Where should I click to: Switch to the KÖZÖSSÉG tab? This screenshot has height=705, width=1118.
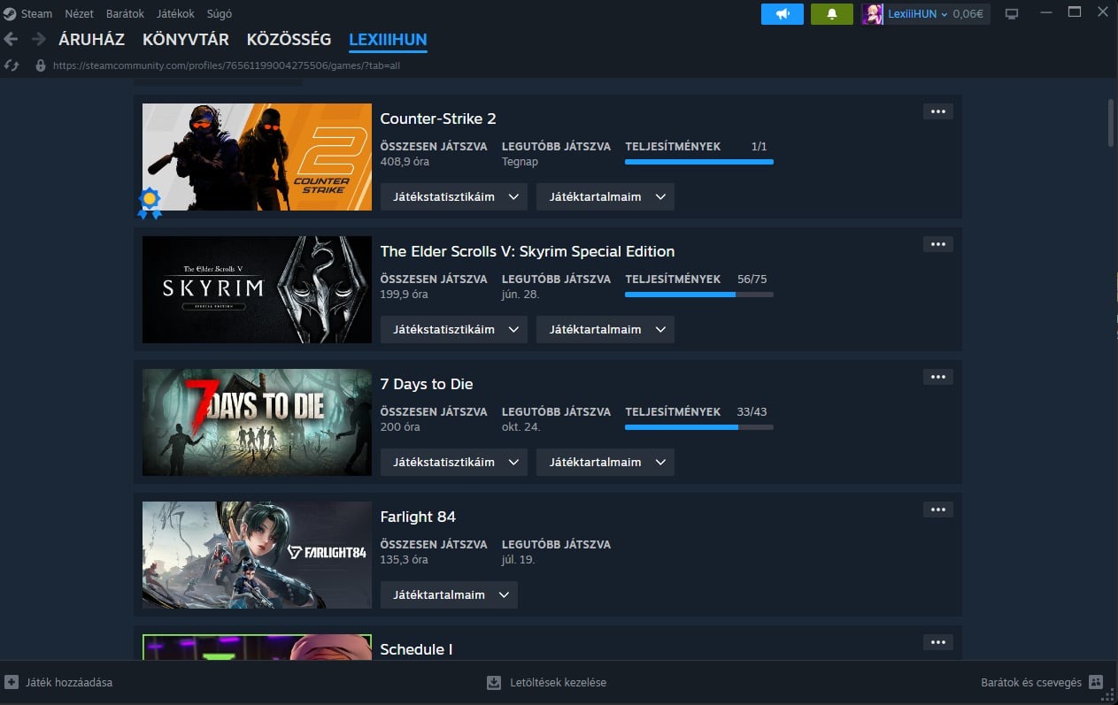pyautogui.click(x=289, y=40)
